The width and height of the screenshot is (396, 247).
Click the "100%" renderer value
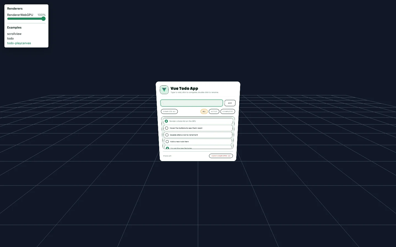pos(42,15)
